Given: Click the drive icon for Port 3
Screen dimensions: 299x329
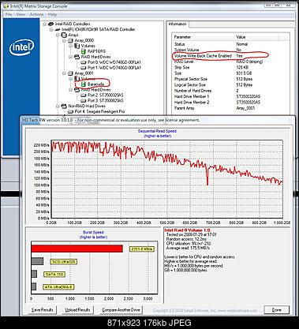Looking at the screenshot, I should 84,101.
